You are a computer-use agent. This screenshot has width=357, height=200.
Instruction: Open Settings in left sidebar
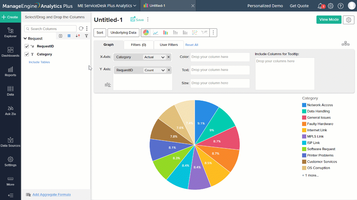coord(11,162)
